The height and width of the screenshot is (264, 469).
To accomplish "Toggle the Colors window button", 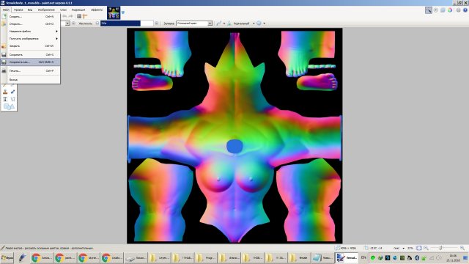I will 450,10.
